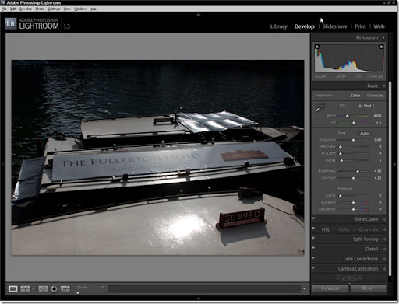This screenshot has height=304, width=399.
Task: Collapse the Basic panel
Action: click(x=383, y=86)
